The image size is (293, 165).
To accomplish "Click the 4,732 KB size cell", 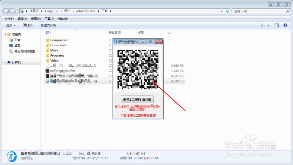I will [177, 76].
